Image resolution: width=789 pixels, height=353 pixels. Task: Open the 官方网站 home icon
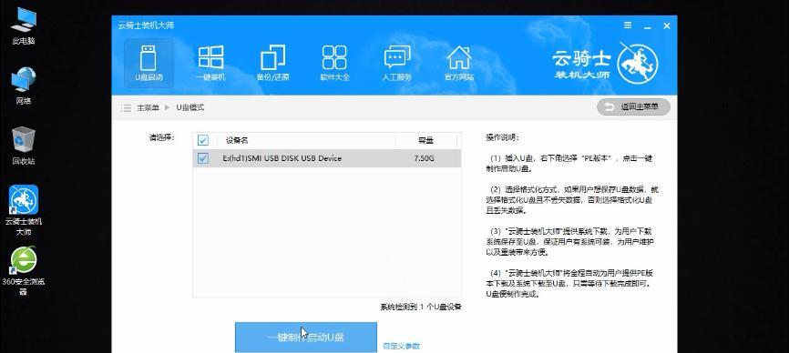click(x=458, y=64)
